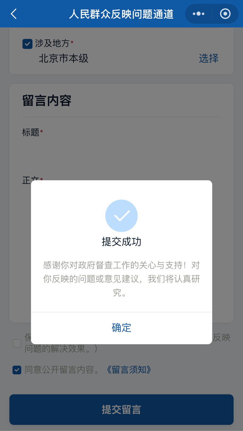
Task: Open the three-dot more menu
Action: [199, 14]
